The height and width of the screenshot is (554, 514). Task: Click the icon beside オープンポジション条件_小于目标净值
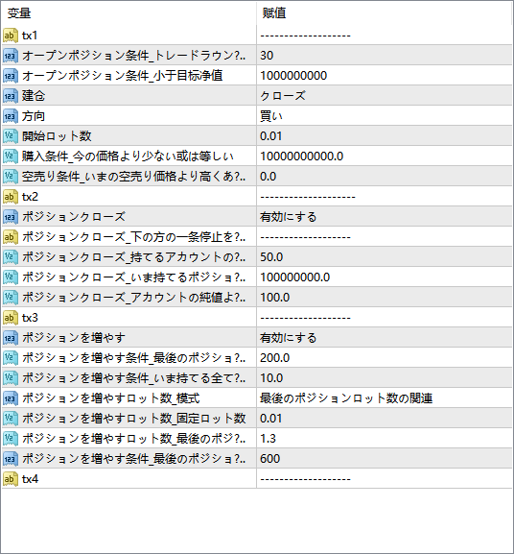pyautogui.click(x=11, y=76)
